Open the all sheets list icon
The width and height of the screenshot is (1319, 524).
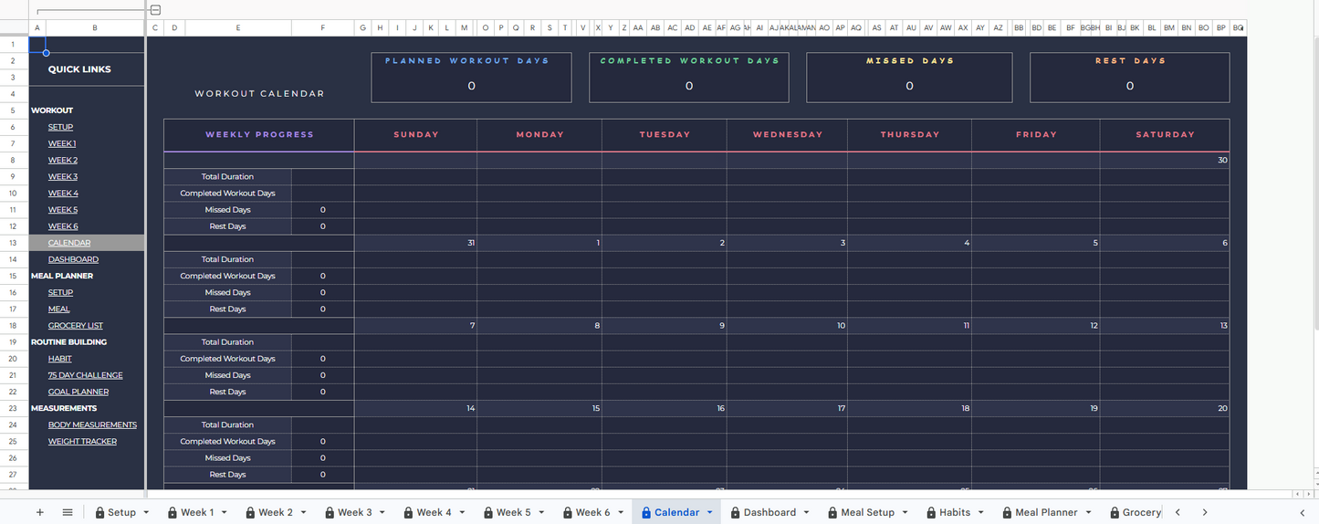point(68,512)
